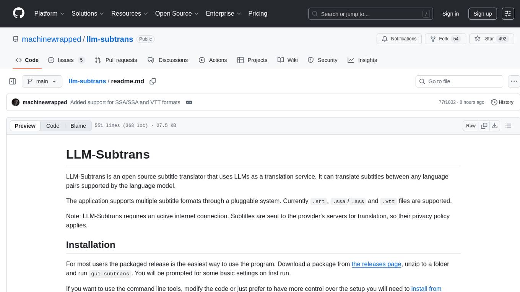This screenshot has width=520, height=292.
Task: Click the Issues count badge 5
Action: pyautogui.click(x=81, y=60)
